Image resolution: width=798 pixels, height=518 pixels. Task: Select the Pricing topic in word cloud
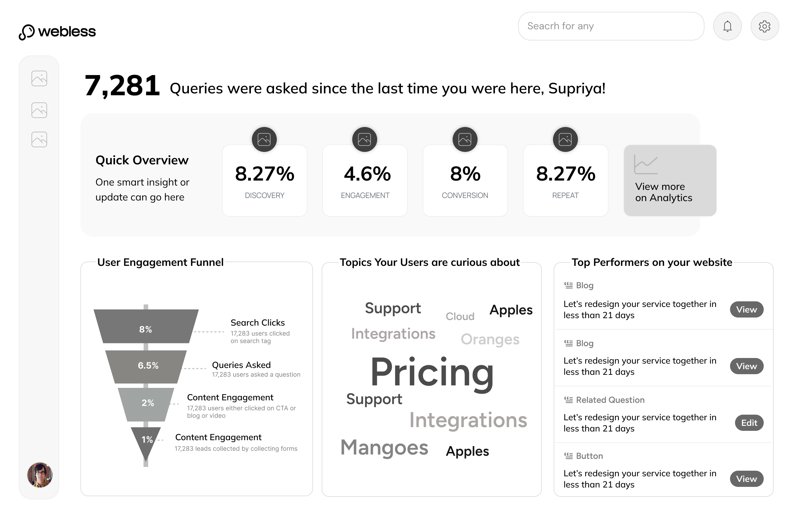click(432, 372)
